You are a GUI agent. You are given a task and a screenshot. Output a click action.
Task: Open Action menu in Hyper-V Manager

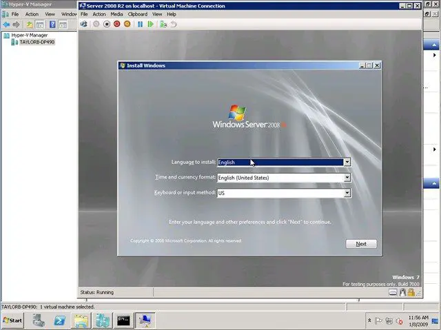[32, 14]
